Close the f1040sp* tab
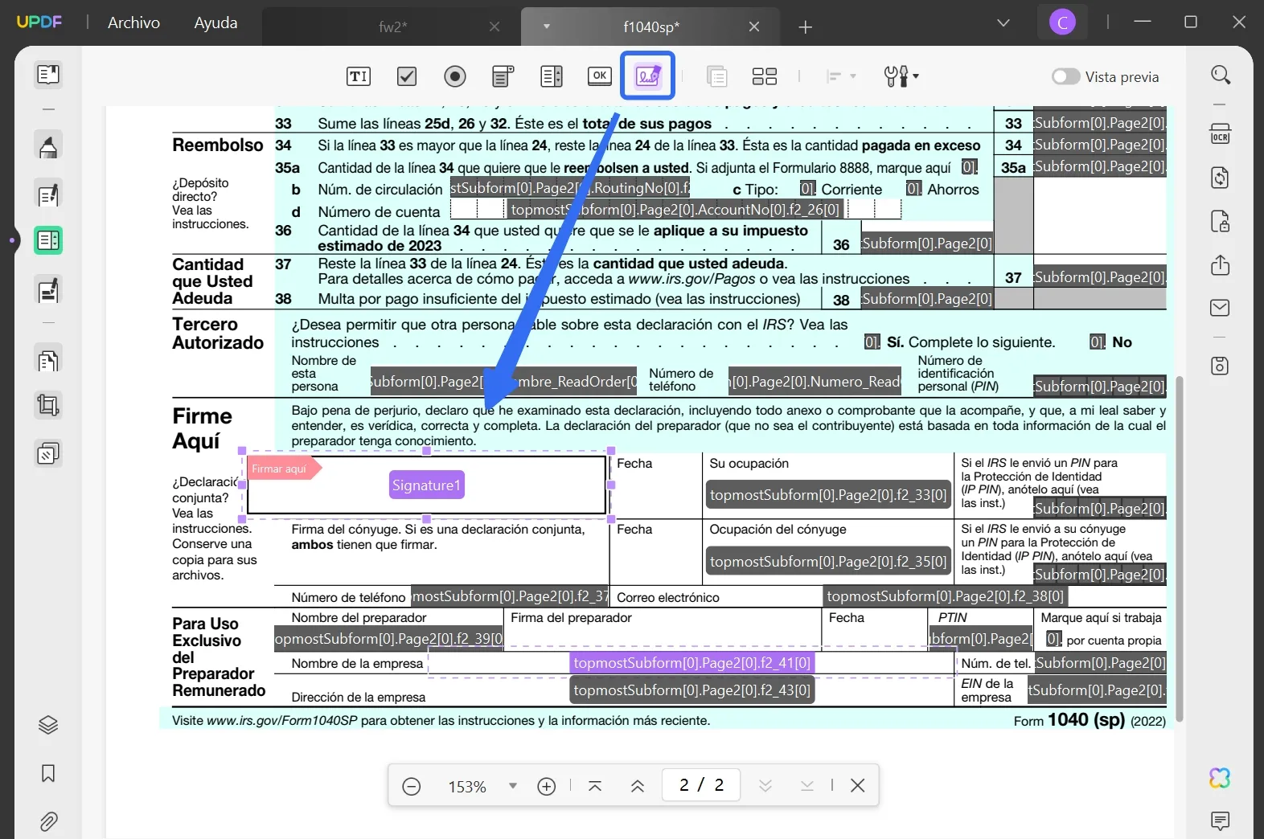Screen dimensions: 1264x839 click(754, 27)
